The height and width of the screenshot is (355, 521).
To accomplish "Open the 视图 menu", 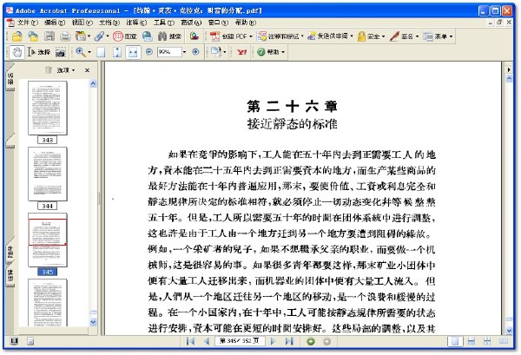I will pos(82,23).
